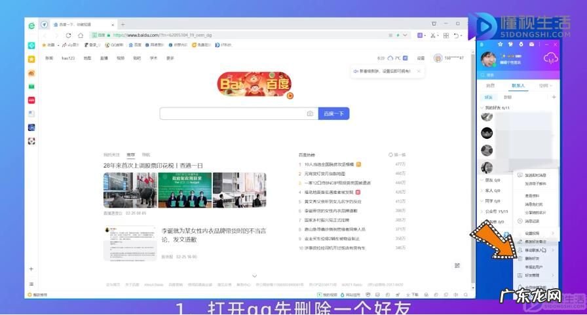
Task: Select the 好友 sub-tab in QQ
Action: pyautogui.click(x=489, y=98)
